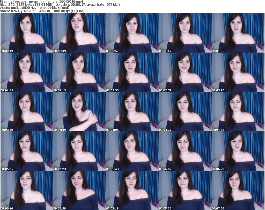Select the thumbnail frame at 00:04:08
The width and height of the screenshot is (265, 210).
tap(132, 112)
